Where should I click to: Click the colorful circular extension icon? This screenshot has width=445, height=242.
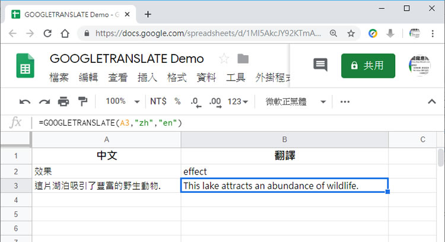[373, 33]
